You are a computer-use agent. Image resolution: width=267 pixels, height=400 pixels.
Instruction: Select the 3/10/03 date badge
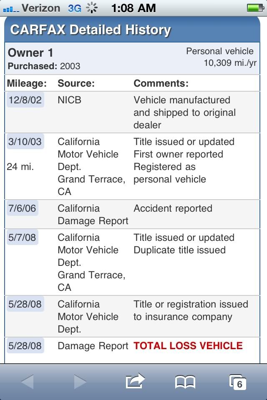[x=25, y=141]
